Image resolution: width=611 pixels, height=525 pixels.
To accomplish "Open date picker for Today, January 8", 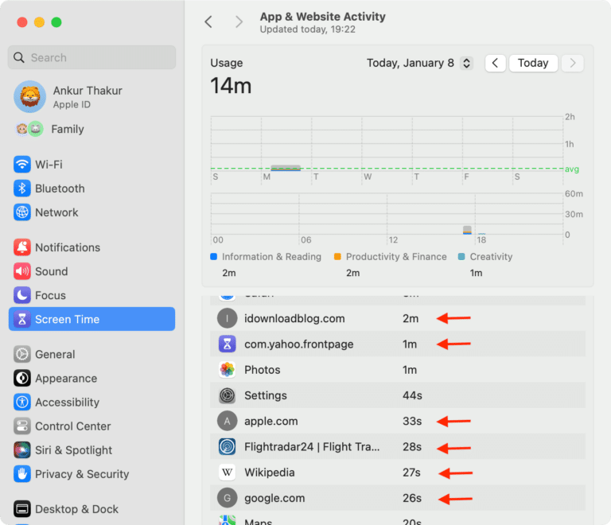I will click(466, 63).
